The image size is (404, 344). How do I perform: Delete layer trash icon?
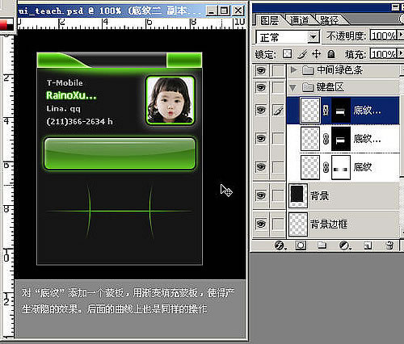[x=389, y=245]
